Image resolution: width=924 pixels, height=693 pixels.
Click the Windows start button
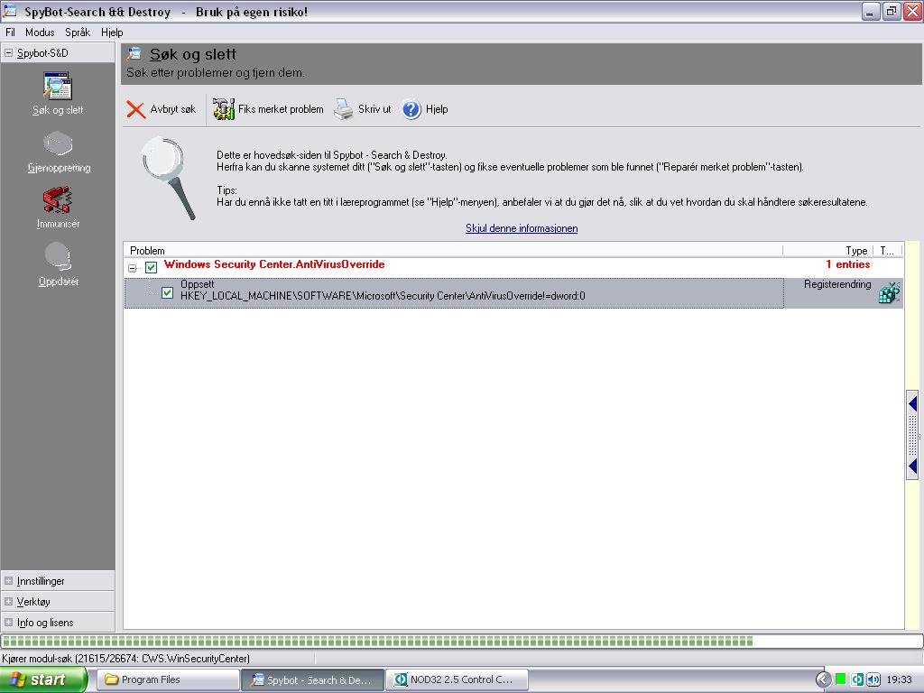point(43,679)
